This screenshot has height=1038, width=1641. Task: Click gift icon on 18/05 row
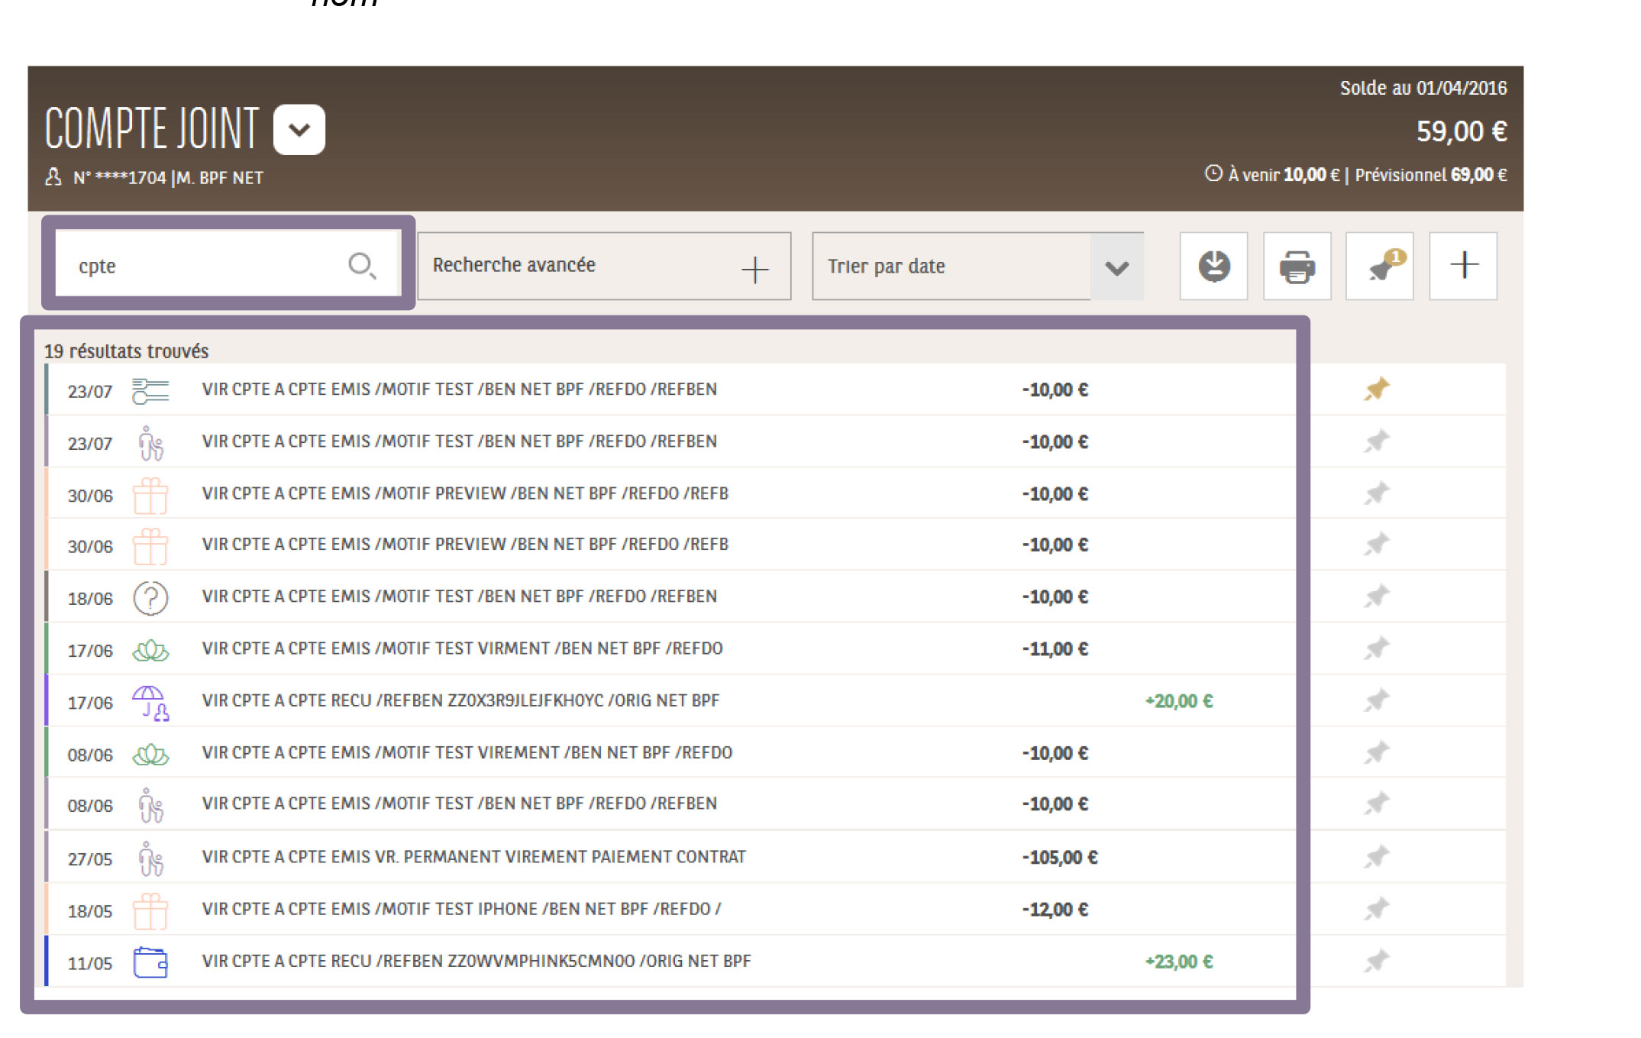[x=150, y=910]
